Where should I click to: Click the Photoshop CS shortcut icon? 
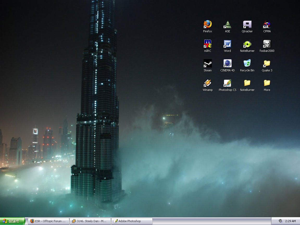[x=227, y=83]
